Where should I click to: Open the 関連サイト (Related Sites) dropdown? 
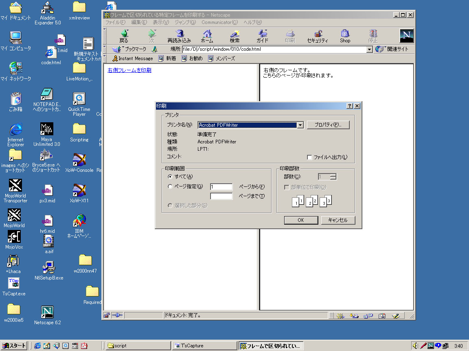click(392, 49)
